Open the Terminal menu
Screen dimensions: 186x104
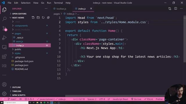tap(58, 3)
